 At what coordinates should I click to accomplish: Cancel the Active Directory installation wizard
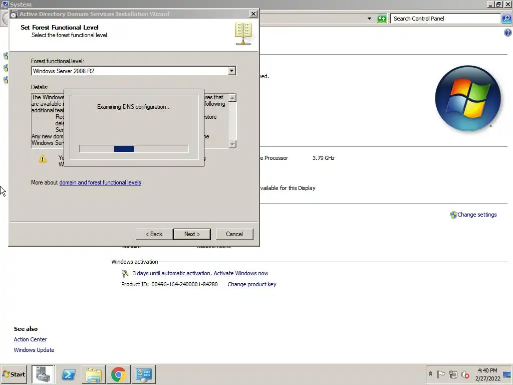(x=234, y=234)
